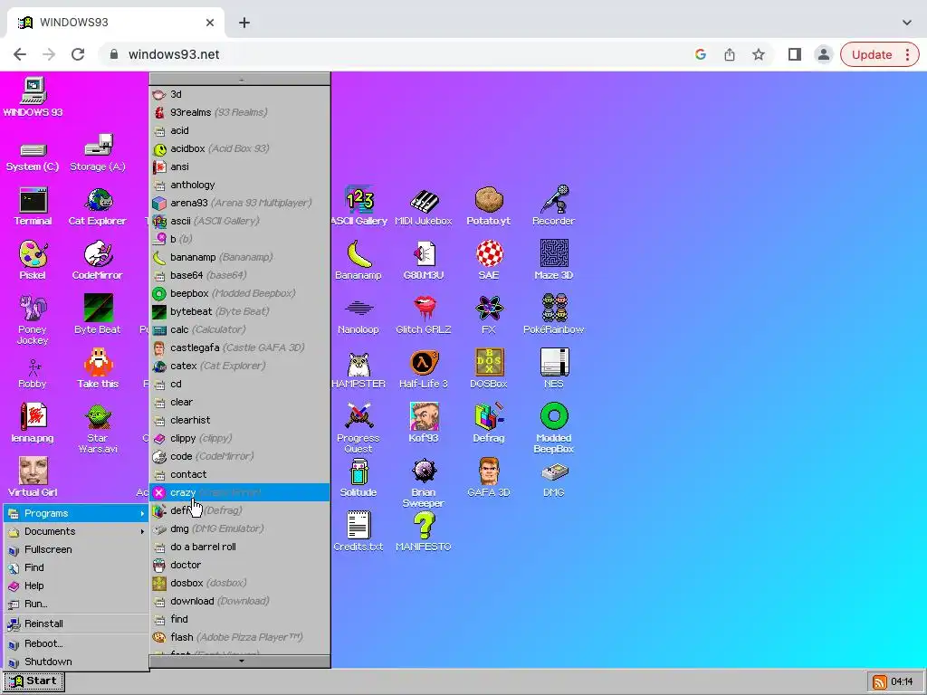Select Reinstall in Start menu
This screenshot has height=695, width=927.
[76, 624]
